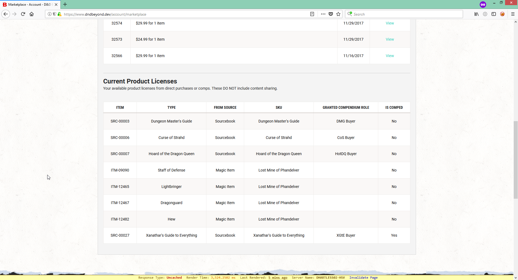Click the Current Product Licenses heading
This screenshot has width=518, height=280.
tap(140, 81)
